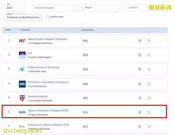Click the compare icon for Delft University
The width and height of the screenshot is (175, 135).
[x=139, y=69]
